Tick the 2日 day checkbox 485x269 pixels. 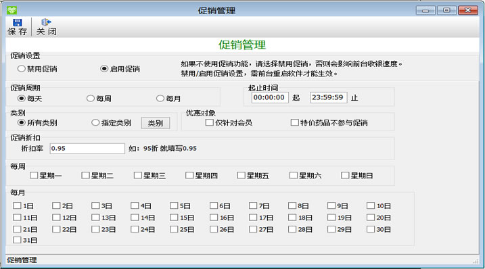pos(56,205)
